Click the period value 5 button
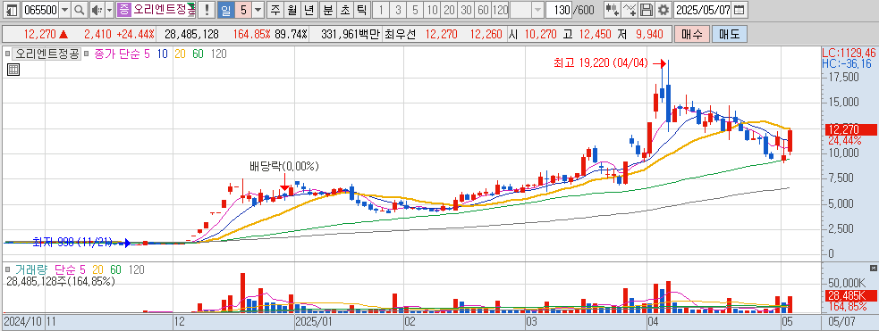 (242, 10)
